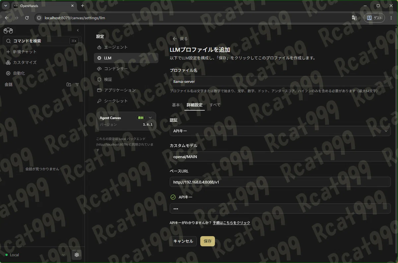Open the 検証 settings section
This screenshot has width=398, height=263.
click(126, 79)
